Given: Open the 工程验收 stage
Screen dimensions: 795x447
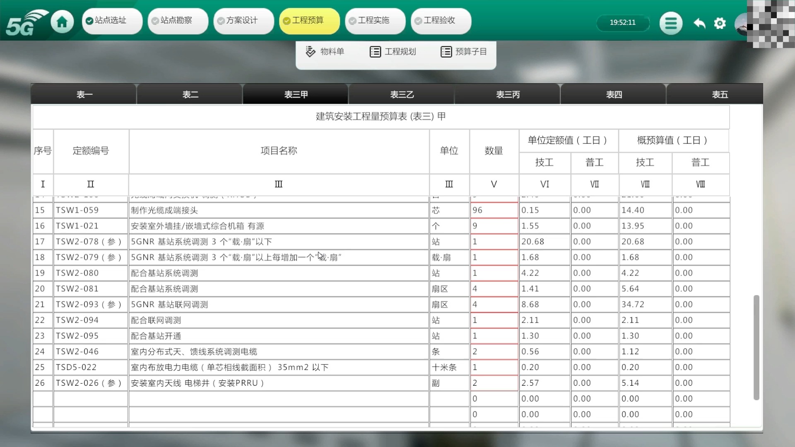Looking at the screenshot, I should click(441, 21).
